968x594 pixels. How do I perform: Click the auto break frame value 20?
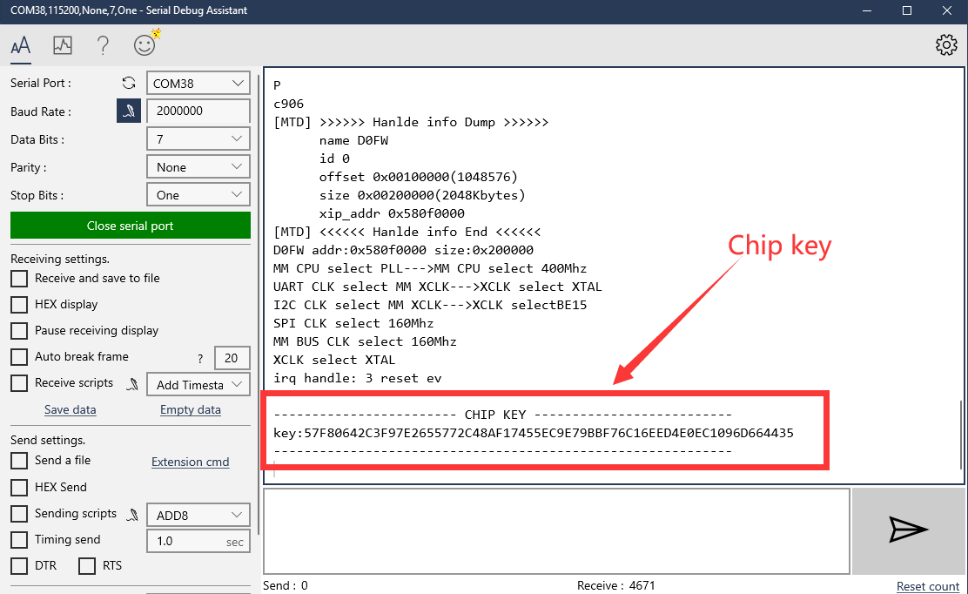pyautogui.click(x=232, y=358)
